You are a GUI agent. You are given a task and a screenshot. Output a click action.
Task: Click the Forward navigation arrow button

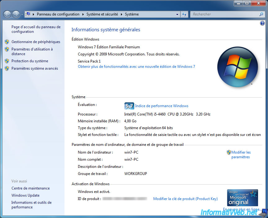pyautogui.click(x=16, y=14)
